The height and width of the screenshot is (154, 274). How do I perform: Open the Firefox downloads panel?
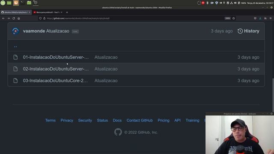260,18
